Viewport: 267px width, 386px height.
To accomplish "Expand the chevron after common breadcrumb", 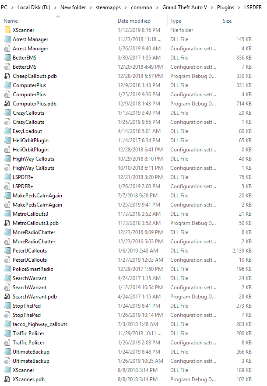I will [x=157, y=7].
